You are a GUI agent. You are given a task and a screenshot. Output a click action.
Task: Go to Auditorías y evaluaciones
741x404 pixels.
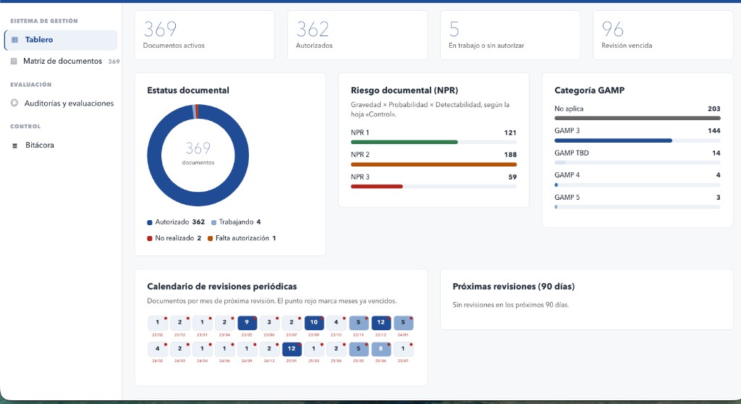click(x=62, y=103)
